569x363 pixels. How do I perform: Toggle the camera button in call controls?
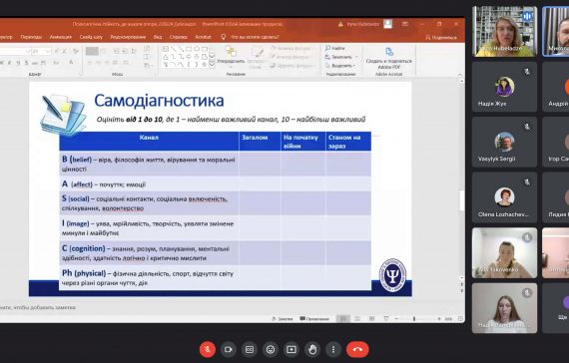[229, 350]
